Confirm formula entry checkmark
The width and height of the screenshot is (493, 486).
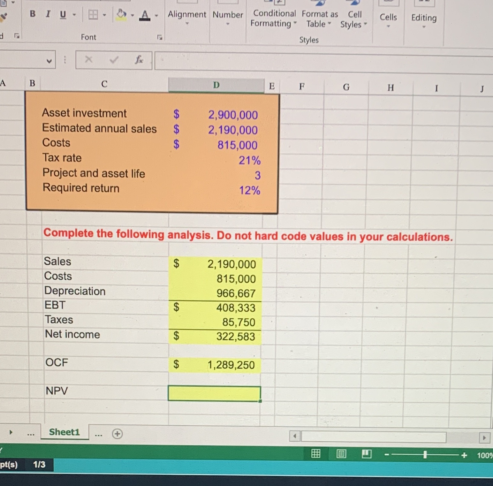pos(114,60)
